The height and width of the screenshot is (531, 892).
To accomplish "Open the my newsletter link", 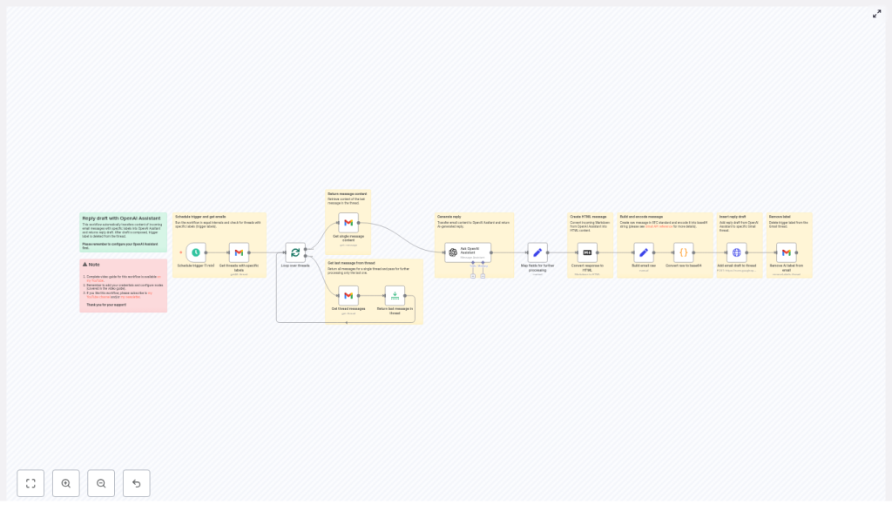I will 131,297.
